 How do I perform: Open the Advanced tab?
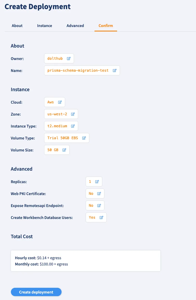[x=75, y=25]
